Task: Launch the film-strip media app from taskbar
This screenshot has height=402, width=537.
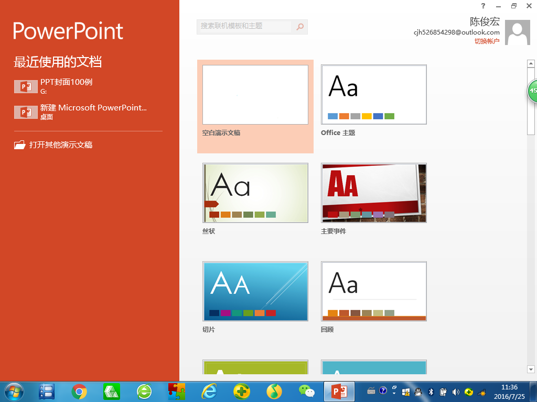Action: [46, 392]
